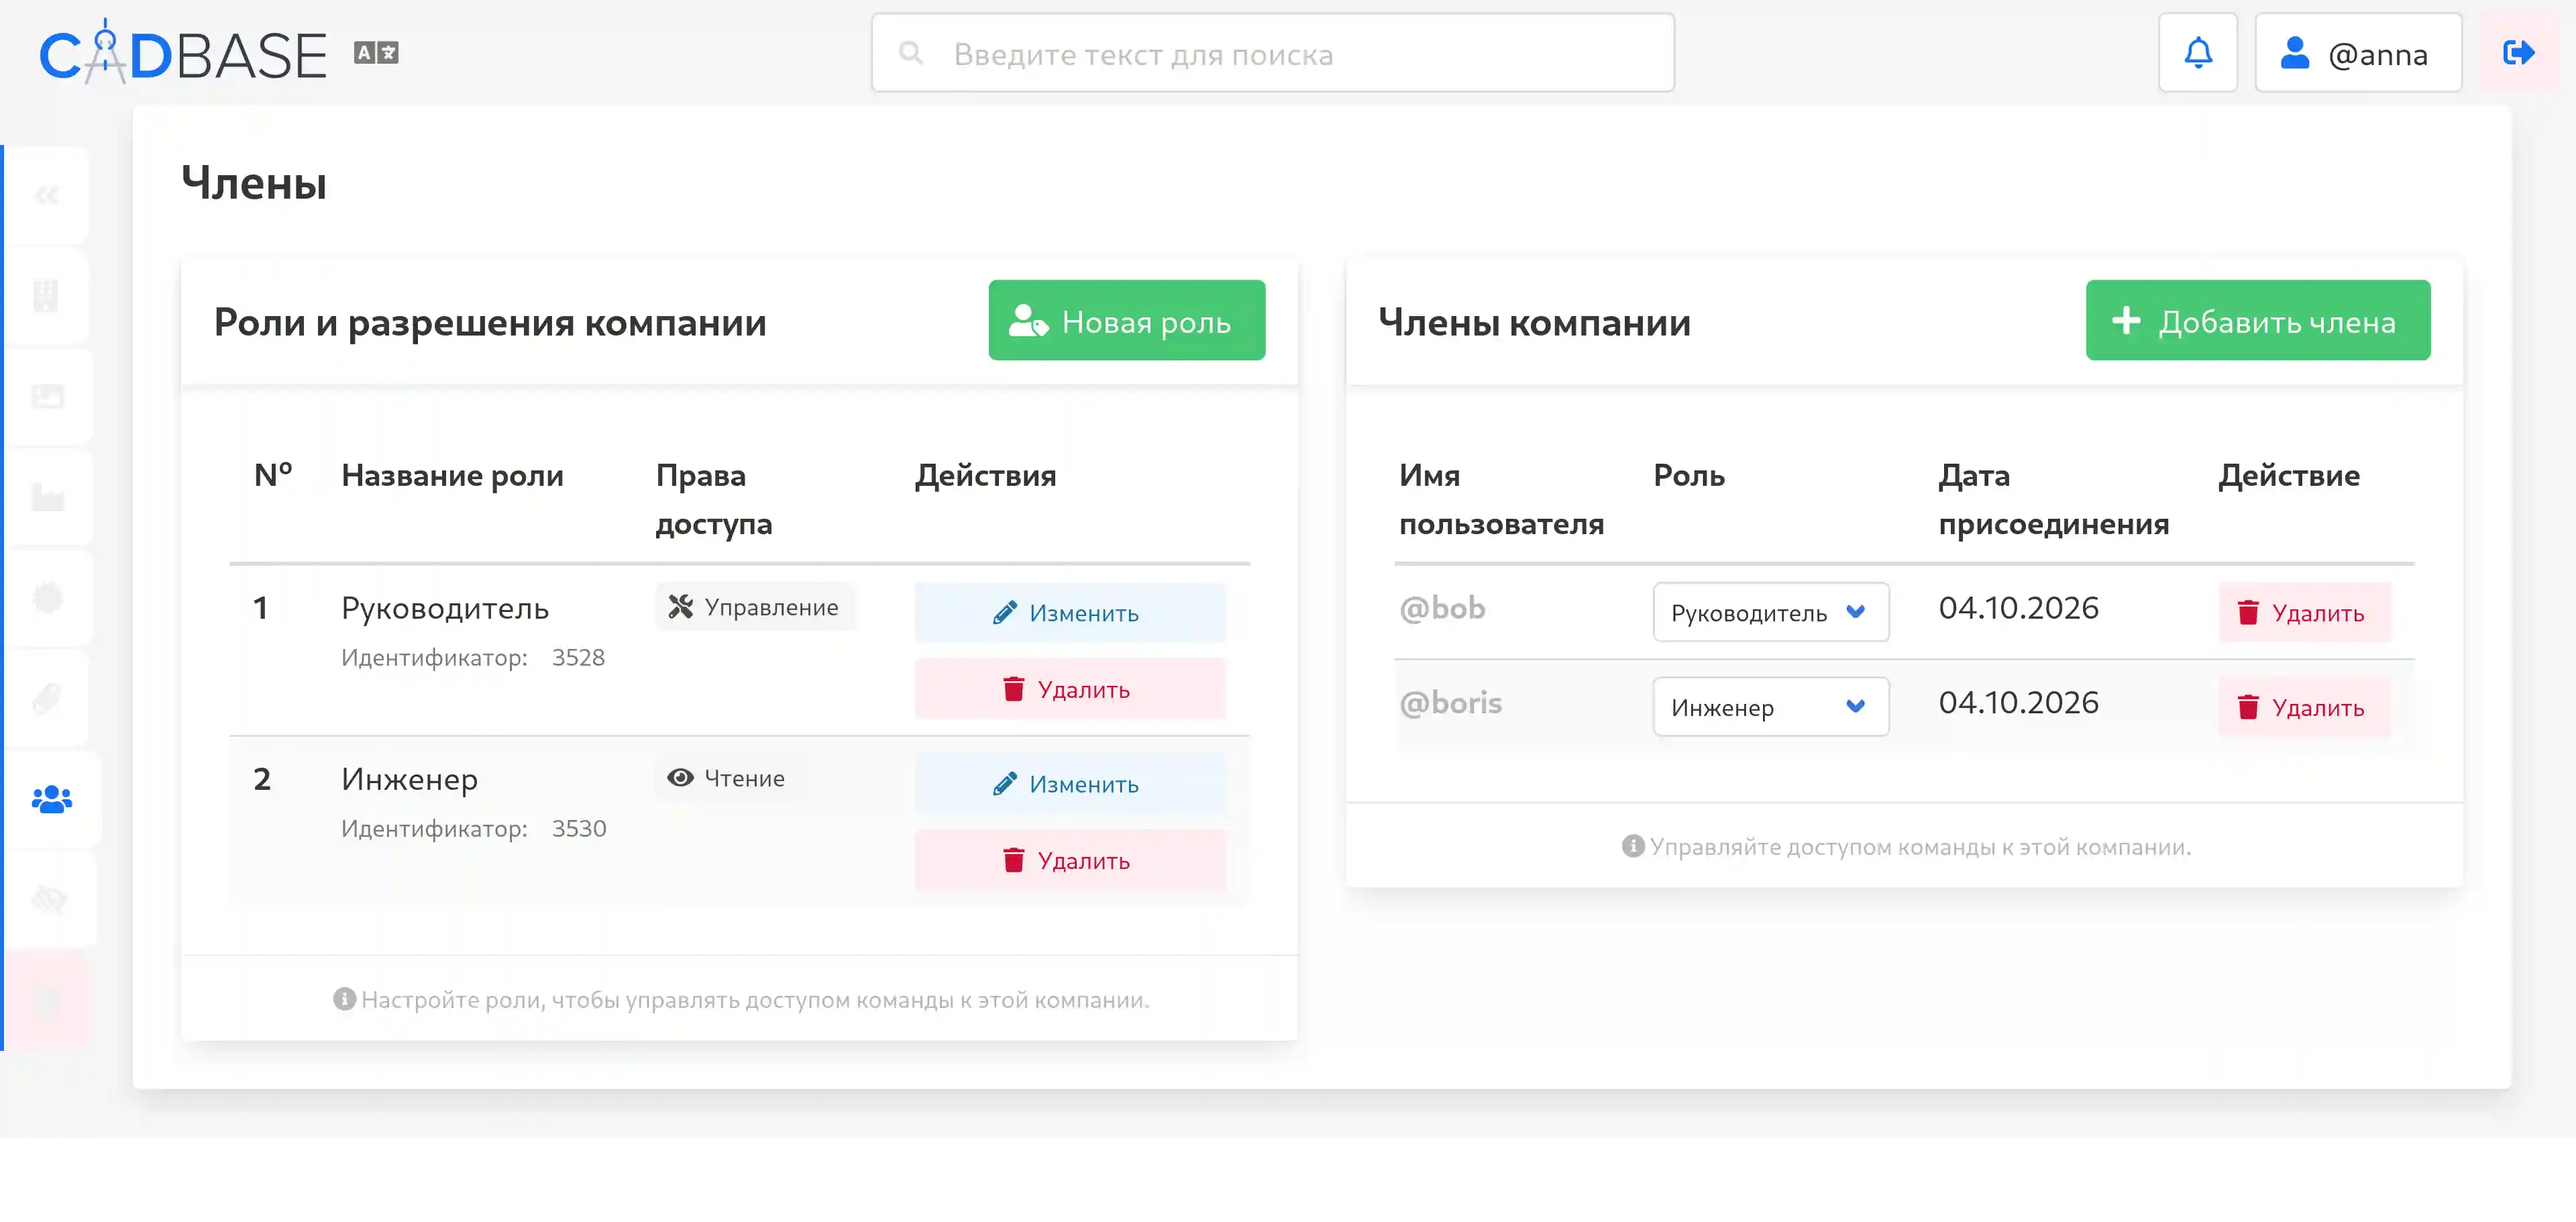Image resolution: width=2576 pixels, height=1222 pixels.
Task: Click the Инженер role name
Action: (409, 779)
